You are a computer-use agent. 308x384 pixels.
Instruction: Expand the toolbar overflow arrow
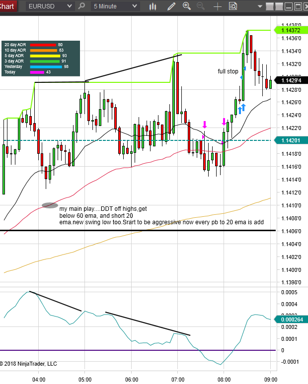(260, 6)
